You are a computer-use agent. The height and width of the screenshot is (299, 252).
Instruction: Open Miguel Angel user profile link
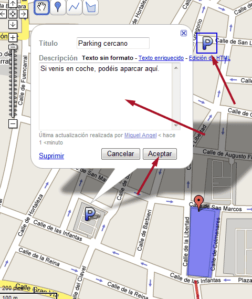(x=140, y=135)
